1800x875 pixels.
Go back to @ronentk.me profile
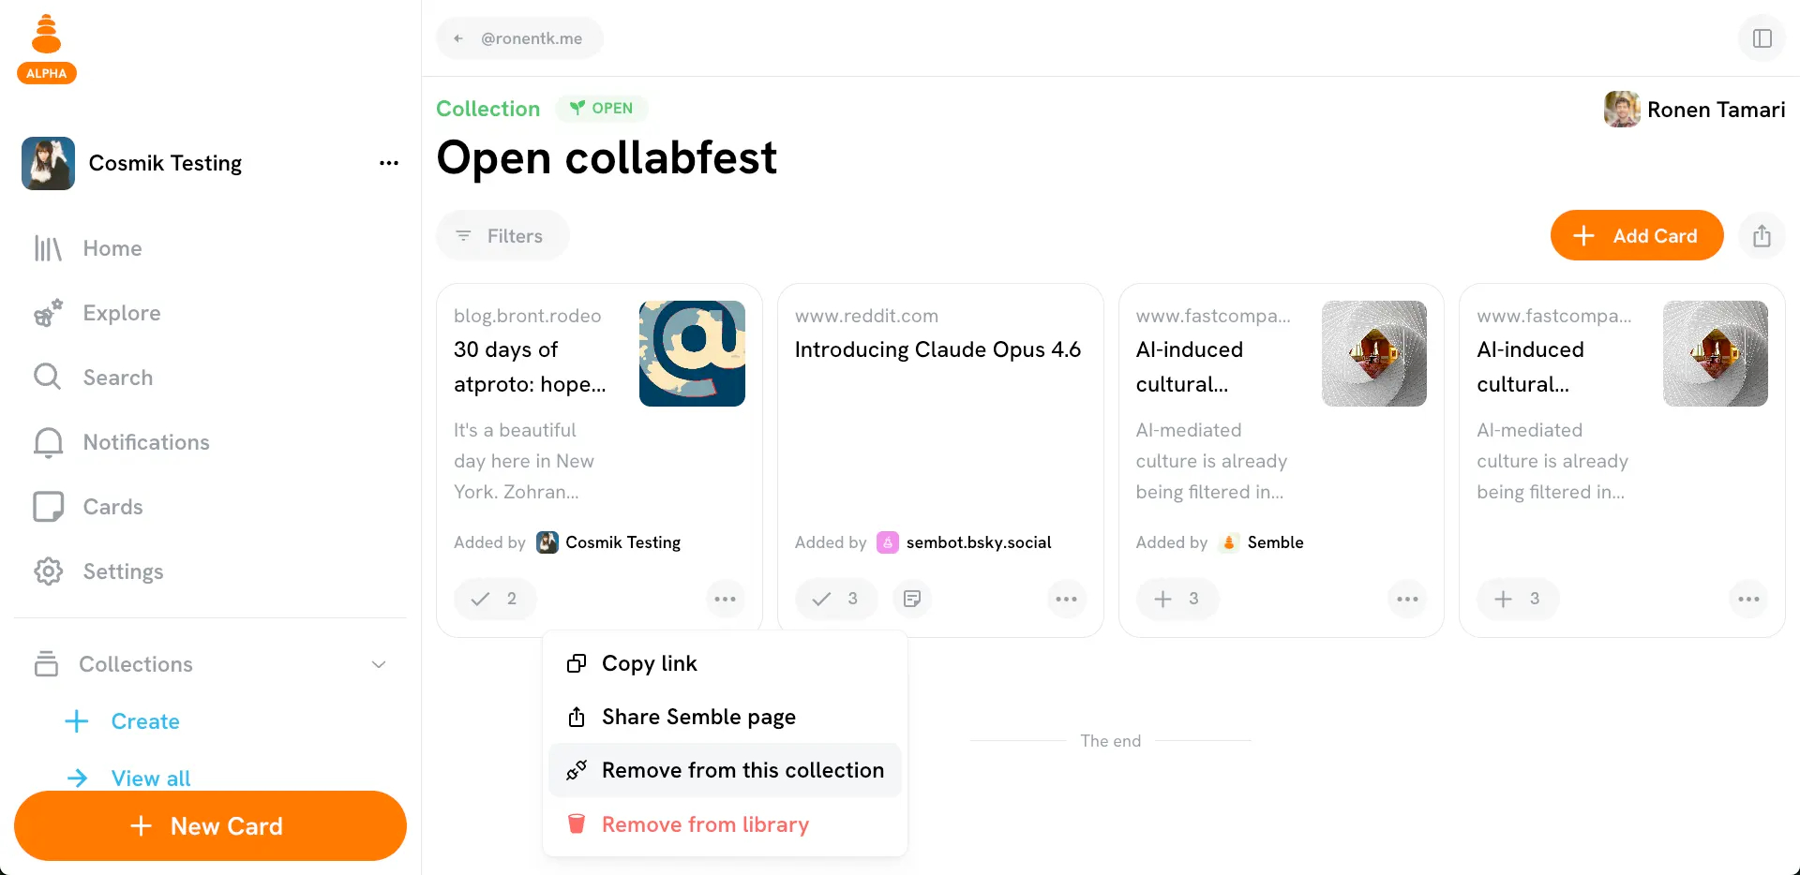(x=519, y=38)
